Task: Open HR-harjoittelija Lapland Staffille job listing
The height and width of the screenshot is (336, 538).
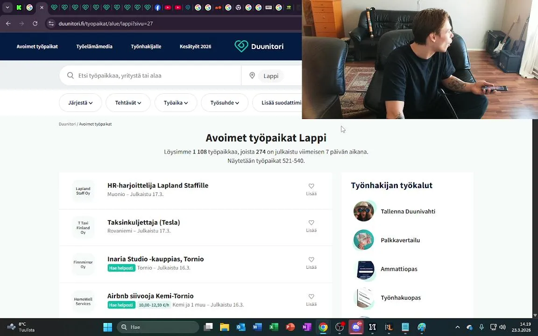Action: pyautogui.click(x=158, y=185)
